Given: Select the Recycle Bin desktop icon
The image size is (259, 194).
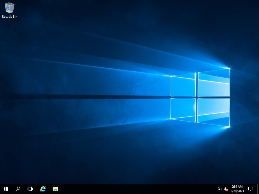Looking at the screenshot, I should click(x=9, y=8).
